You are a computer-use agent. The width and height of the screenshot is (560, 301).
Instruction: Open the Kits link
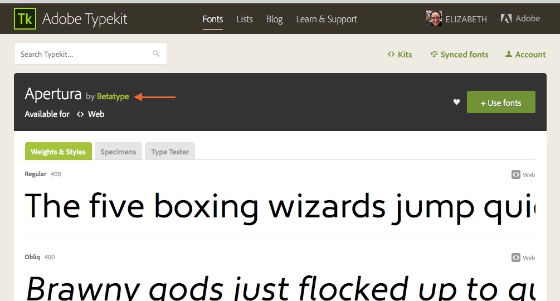(x=405, y=54)
